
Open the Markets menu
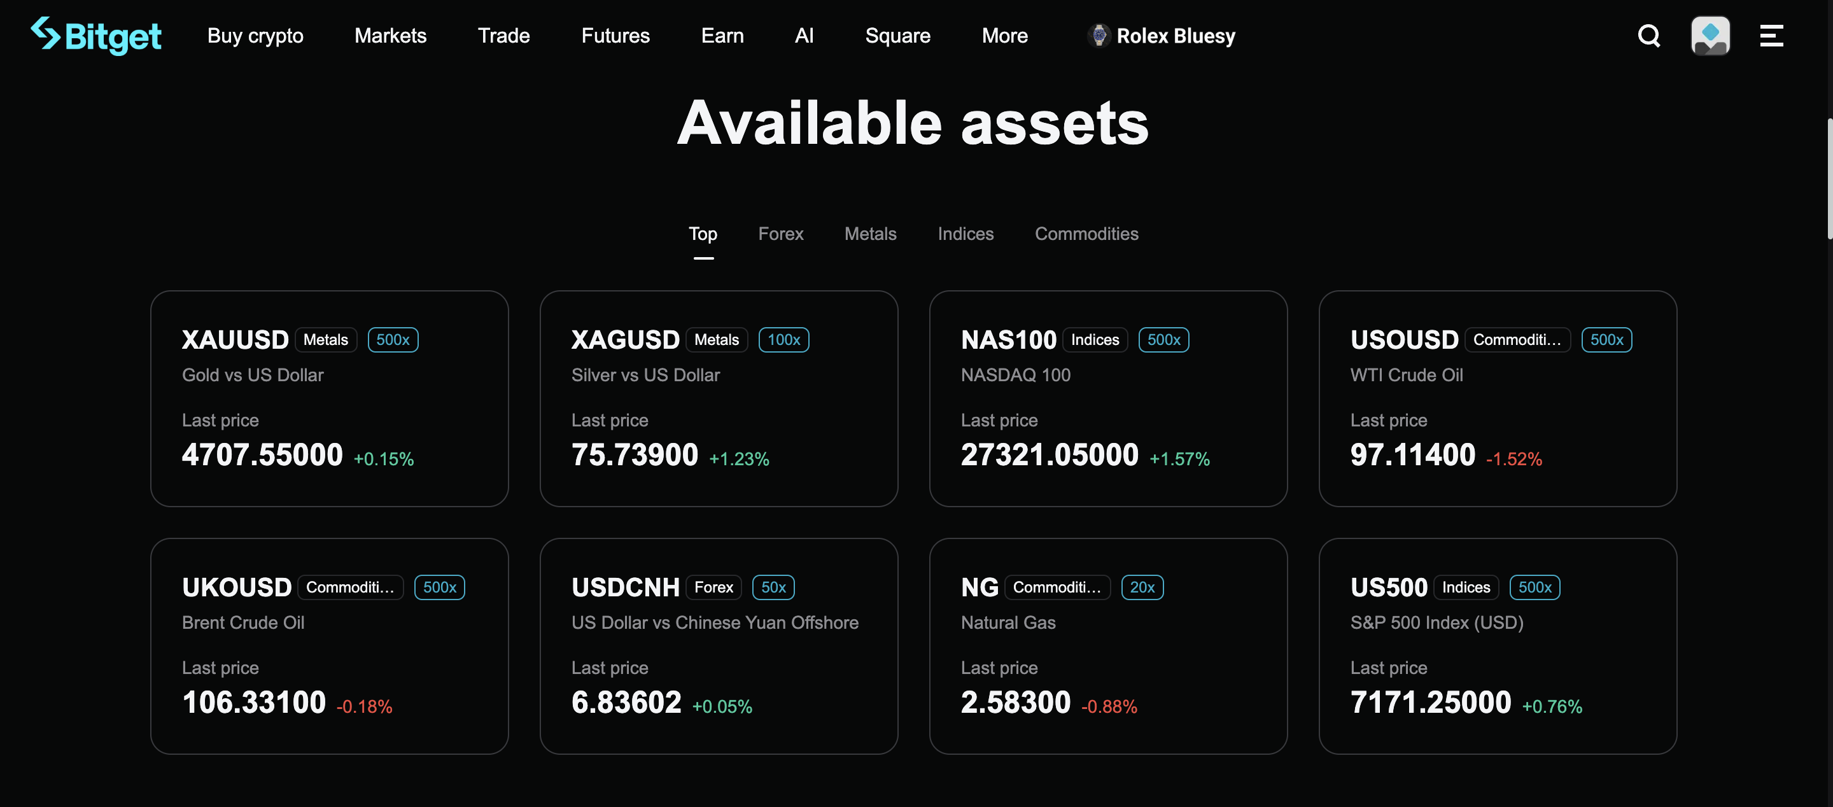pos(390,36)
